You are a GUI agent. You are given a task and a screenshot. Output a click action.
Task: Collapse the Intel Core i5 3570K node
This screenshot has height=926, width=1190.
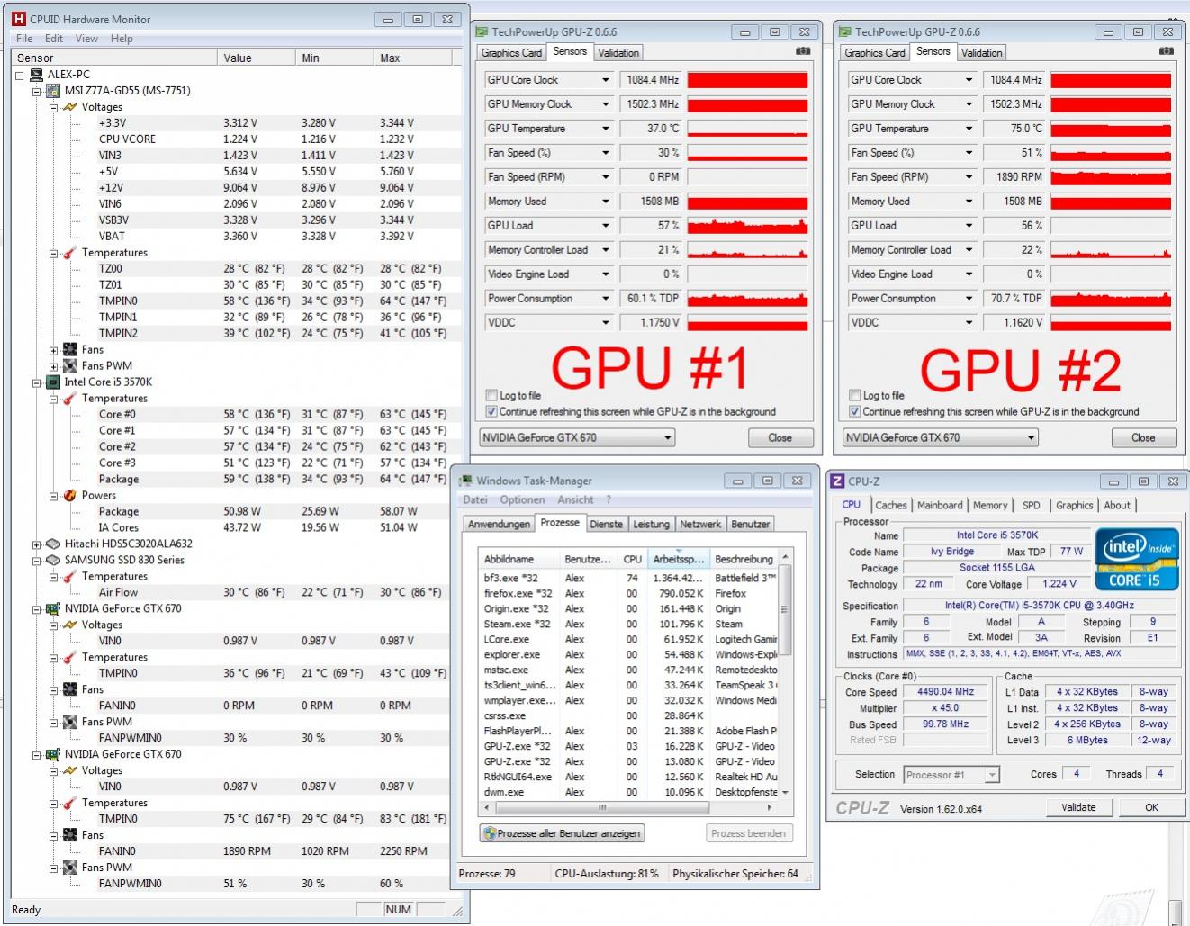tap(37, 382)
